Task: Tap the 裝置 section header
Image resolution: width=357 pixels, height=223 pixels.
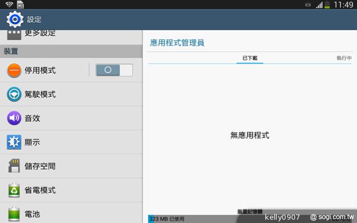Action: 71,51
